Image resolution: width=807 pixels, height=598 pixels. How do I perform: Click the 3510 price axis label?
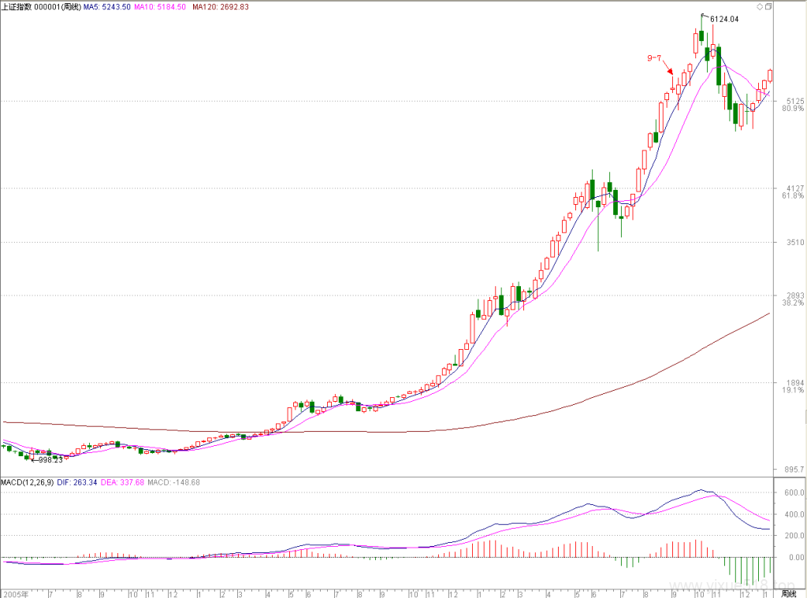[x=795, y=242]
